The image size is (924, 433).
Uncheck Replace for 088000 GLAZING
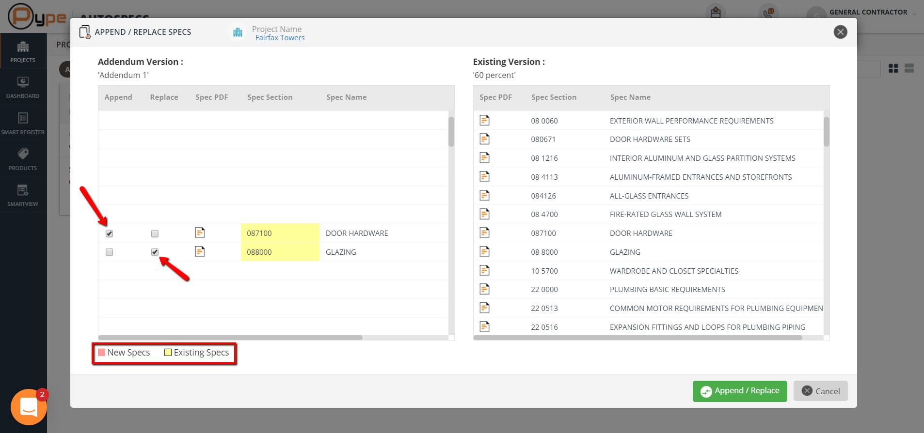[x=155, y=252]
